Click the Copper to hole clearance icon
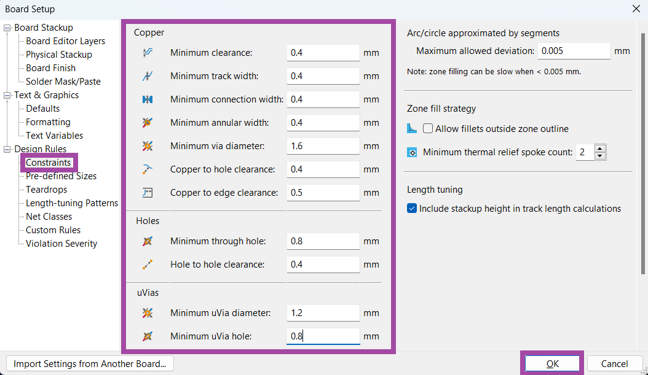 [x=147, y=169]
